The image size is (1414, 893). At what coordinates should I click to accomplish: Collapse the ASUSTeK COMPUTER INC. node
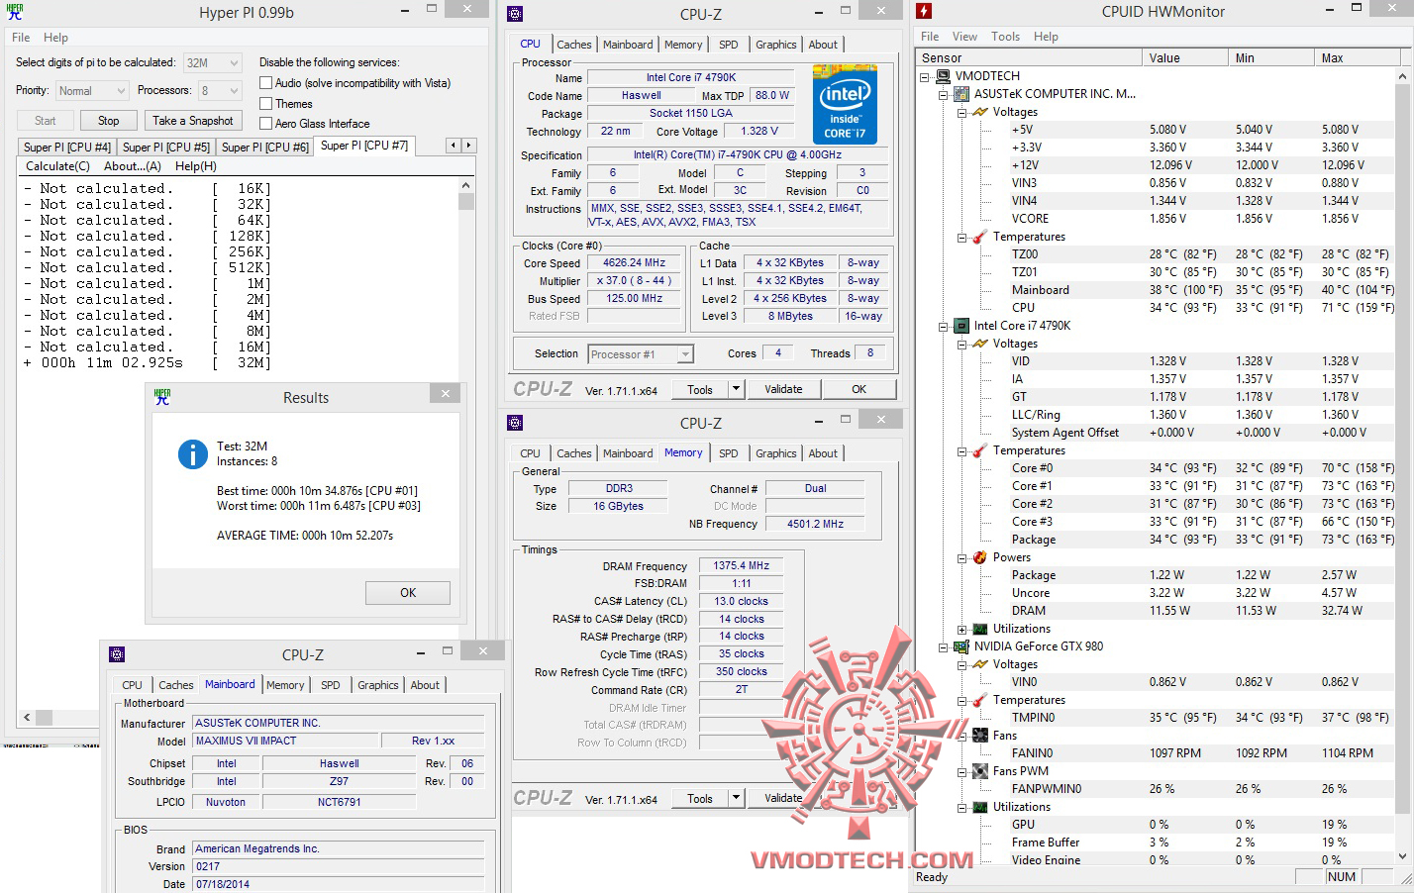click(x=943, y=94)
